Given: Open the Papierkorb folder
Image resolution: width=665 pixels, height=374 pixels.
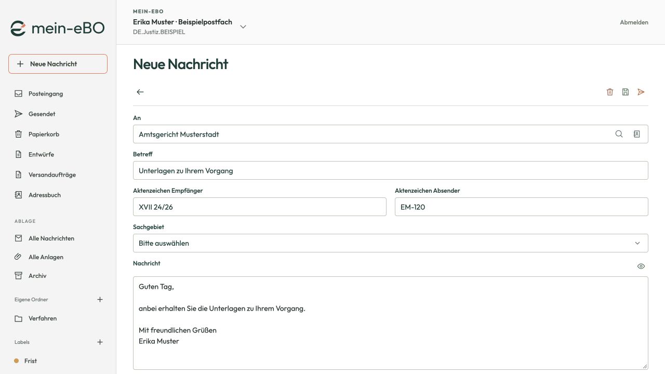Looking at the screenshot, I should 58,134.
